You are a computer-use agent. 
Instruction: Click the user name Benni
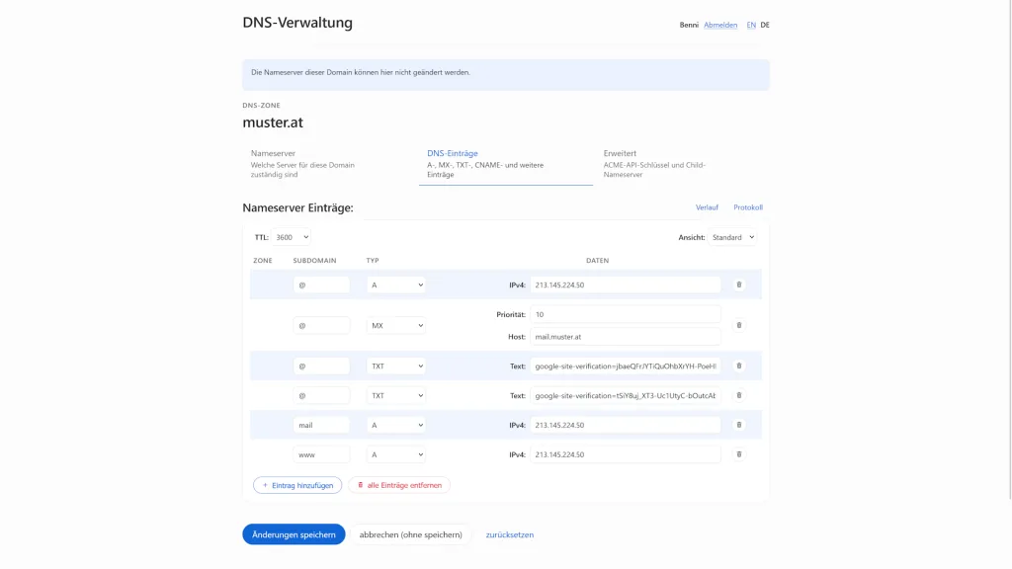point(689,25)
